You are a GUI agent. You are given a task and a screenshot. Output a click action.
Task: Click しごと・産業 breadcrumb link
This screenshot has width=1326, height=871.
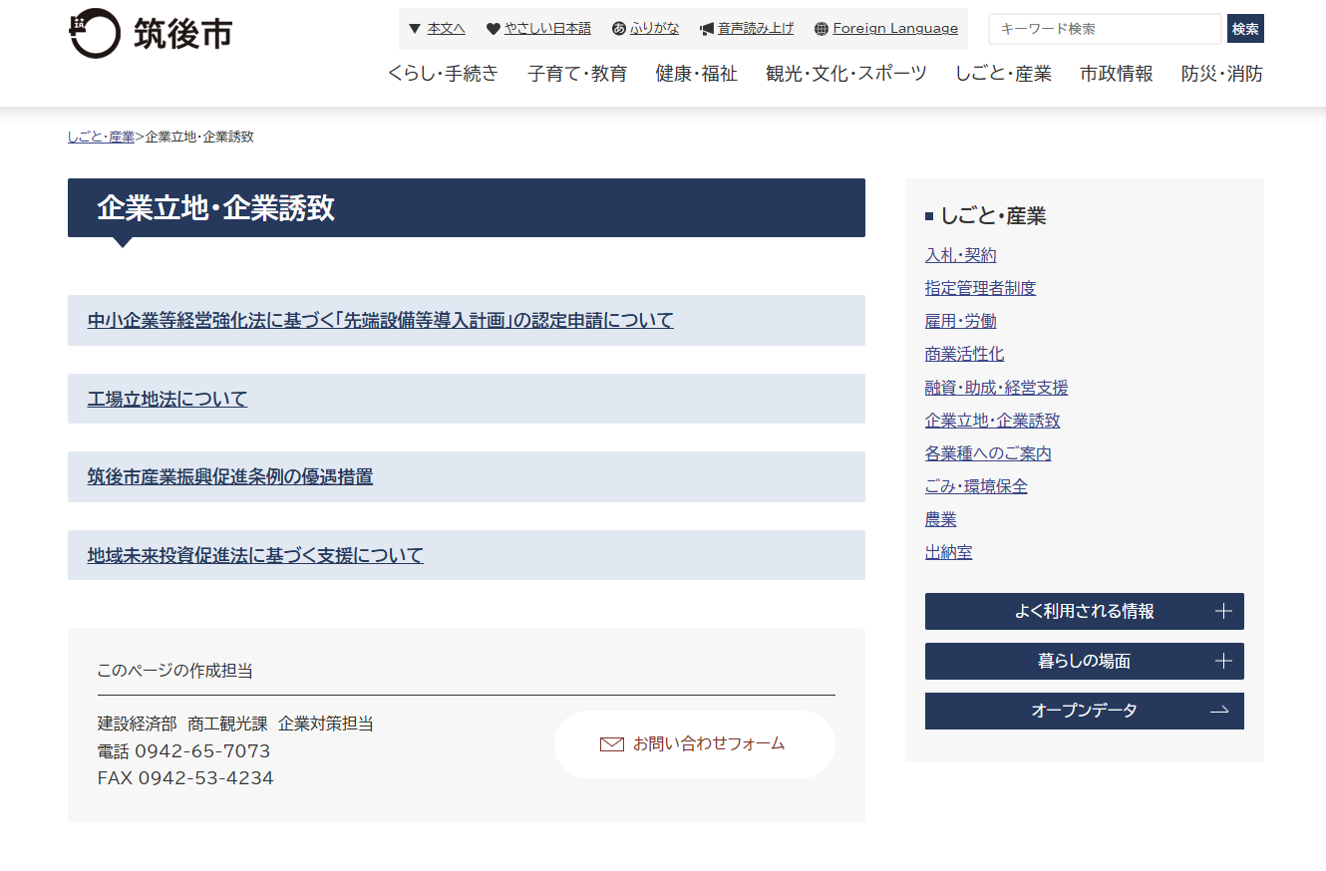coord(101,138)
